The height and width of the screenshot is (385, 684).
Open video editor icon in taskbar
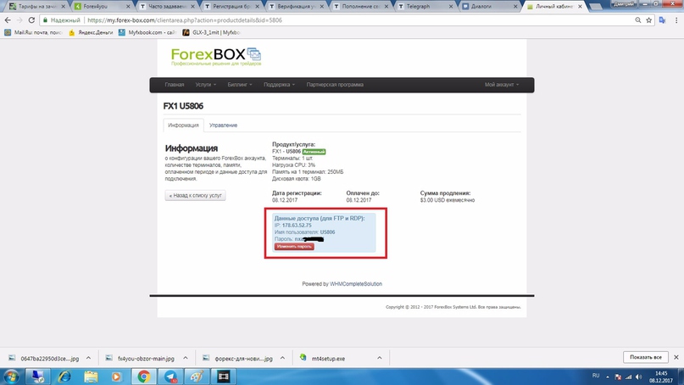224,377
